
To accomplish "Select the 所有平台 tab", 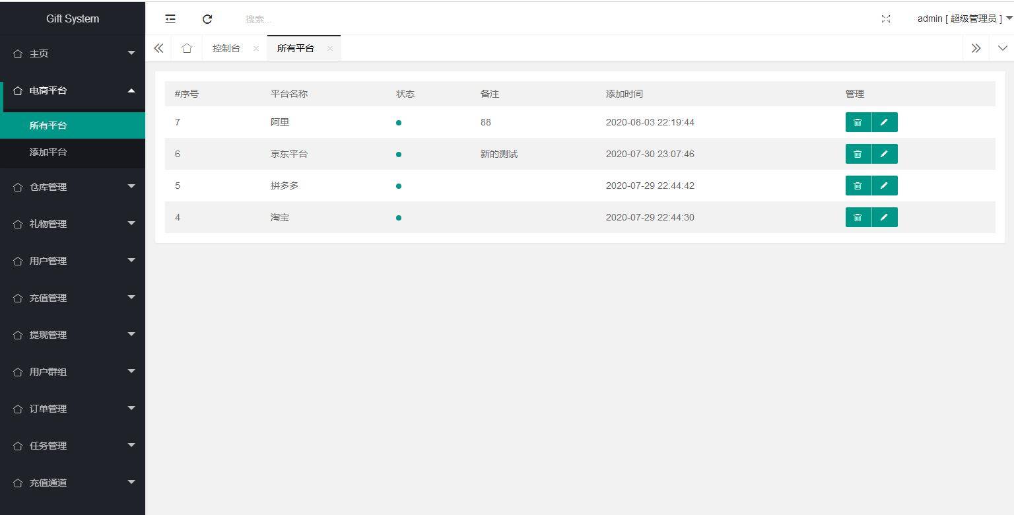I will click(x=296, y=48).
